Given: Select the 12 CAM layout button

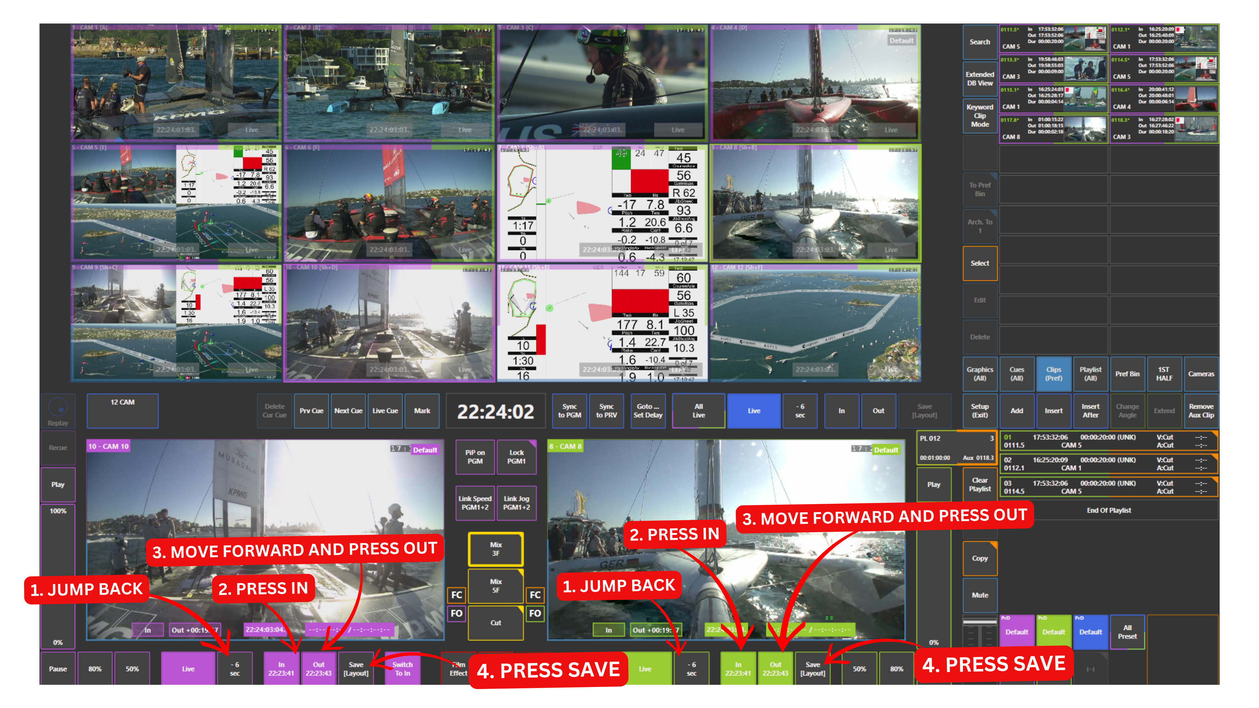Looking at the screenshot, I should click(122, 411).
